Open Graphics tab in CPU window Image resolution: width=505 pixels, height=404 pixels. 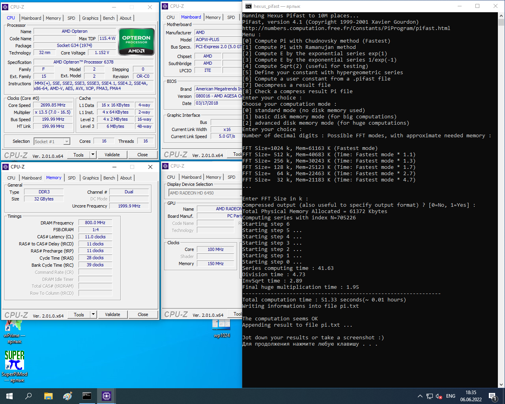point(90,18)
